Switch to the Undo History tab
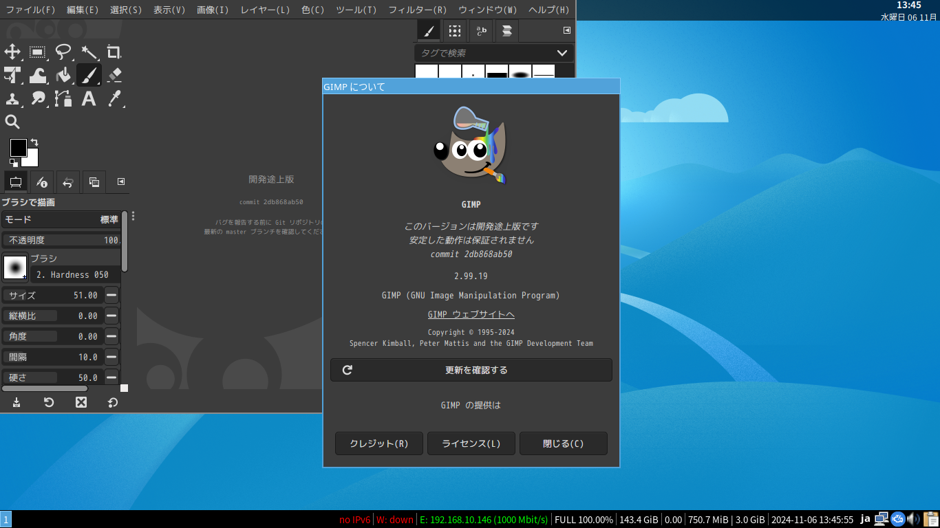The height and width of the screenshot is (528, 940). click(x=68, y=182)
